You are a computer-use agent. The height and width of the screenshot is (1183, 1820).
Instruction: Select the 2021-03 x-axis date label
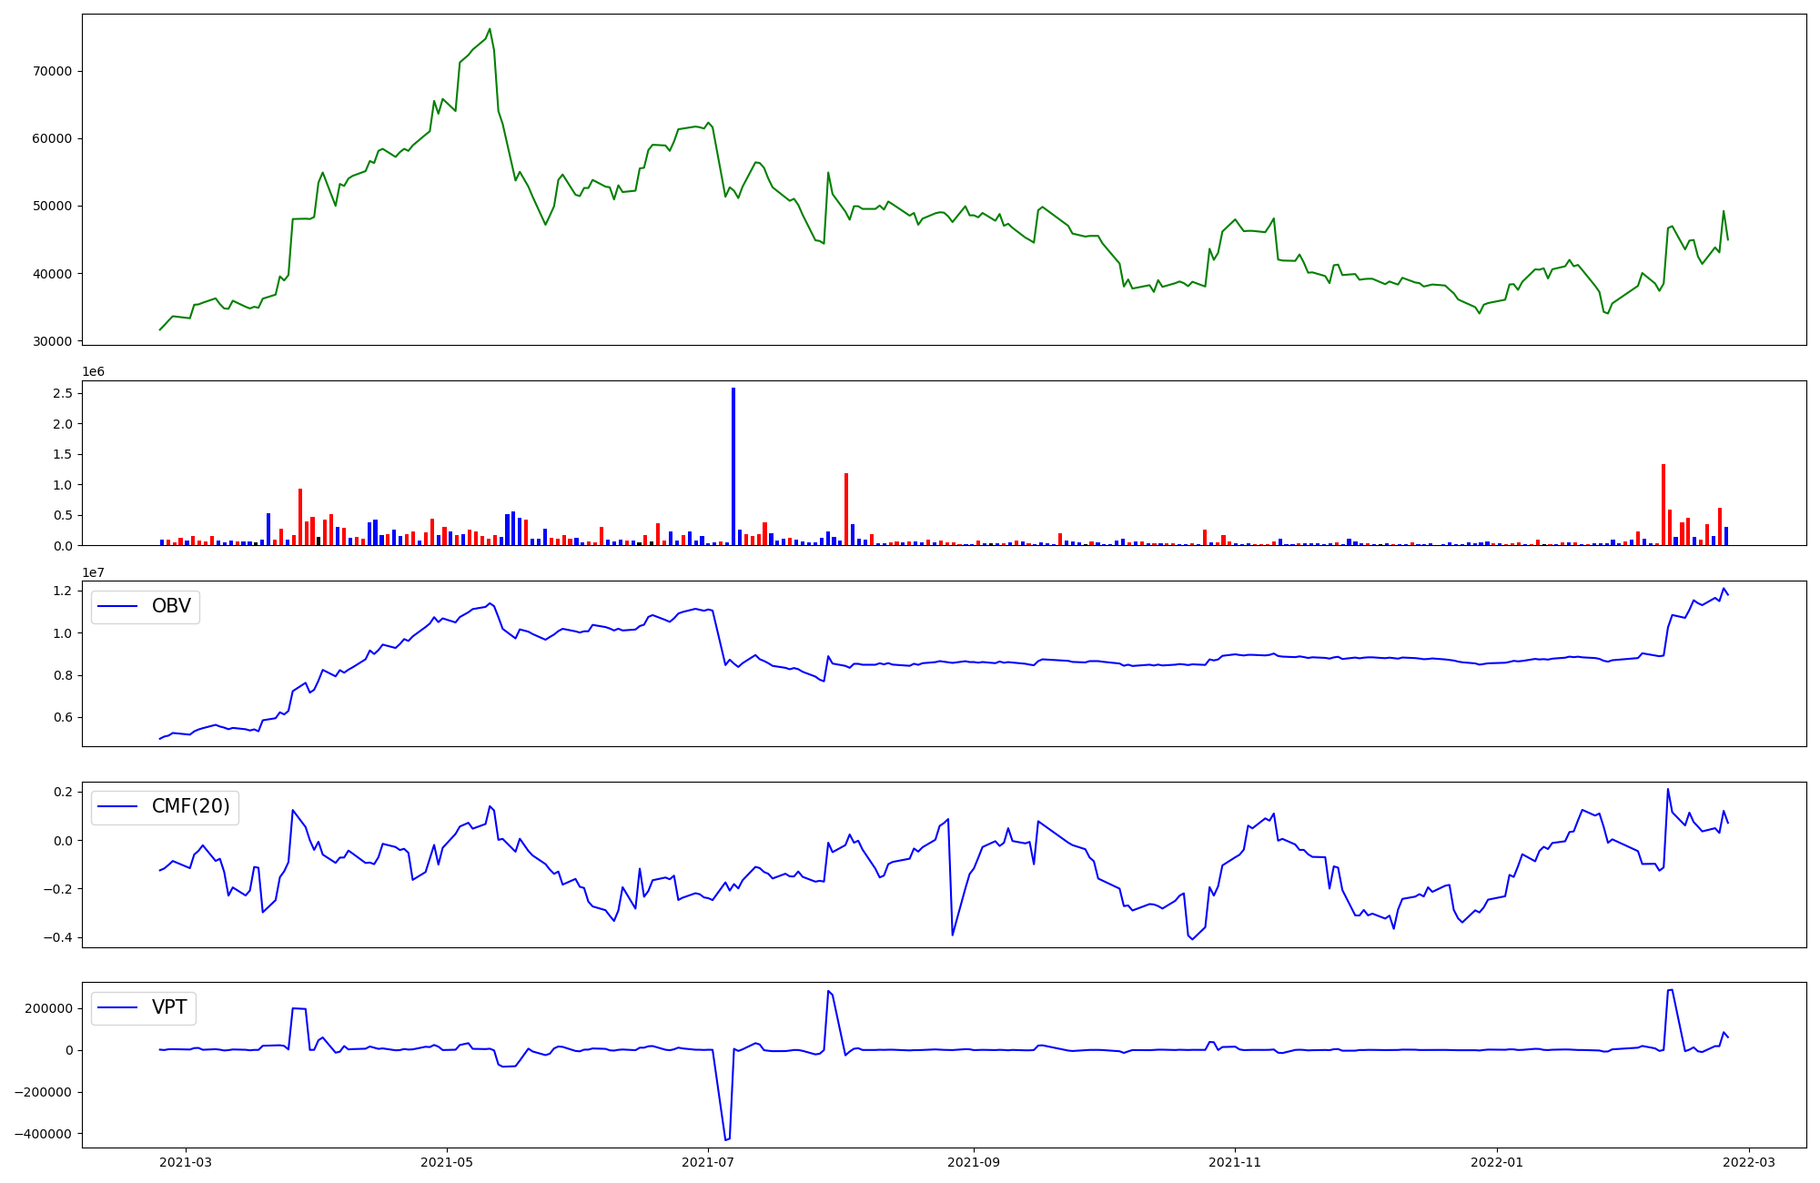point(186,1162)
